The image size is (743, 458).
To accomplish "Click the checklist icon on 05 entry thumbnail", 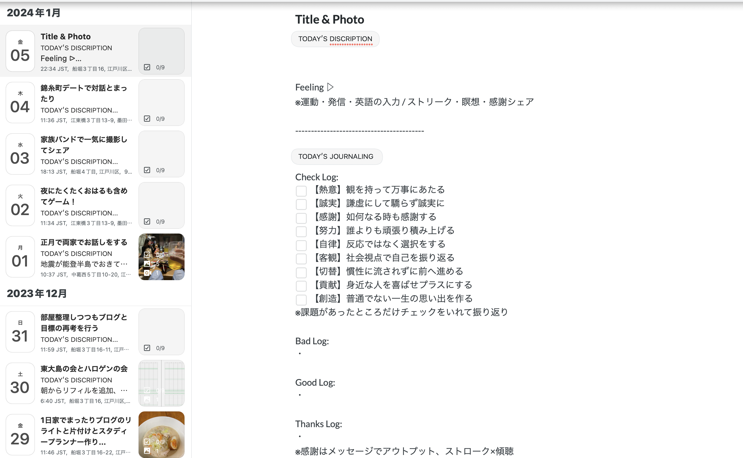I will tap(147, 67).
